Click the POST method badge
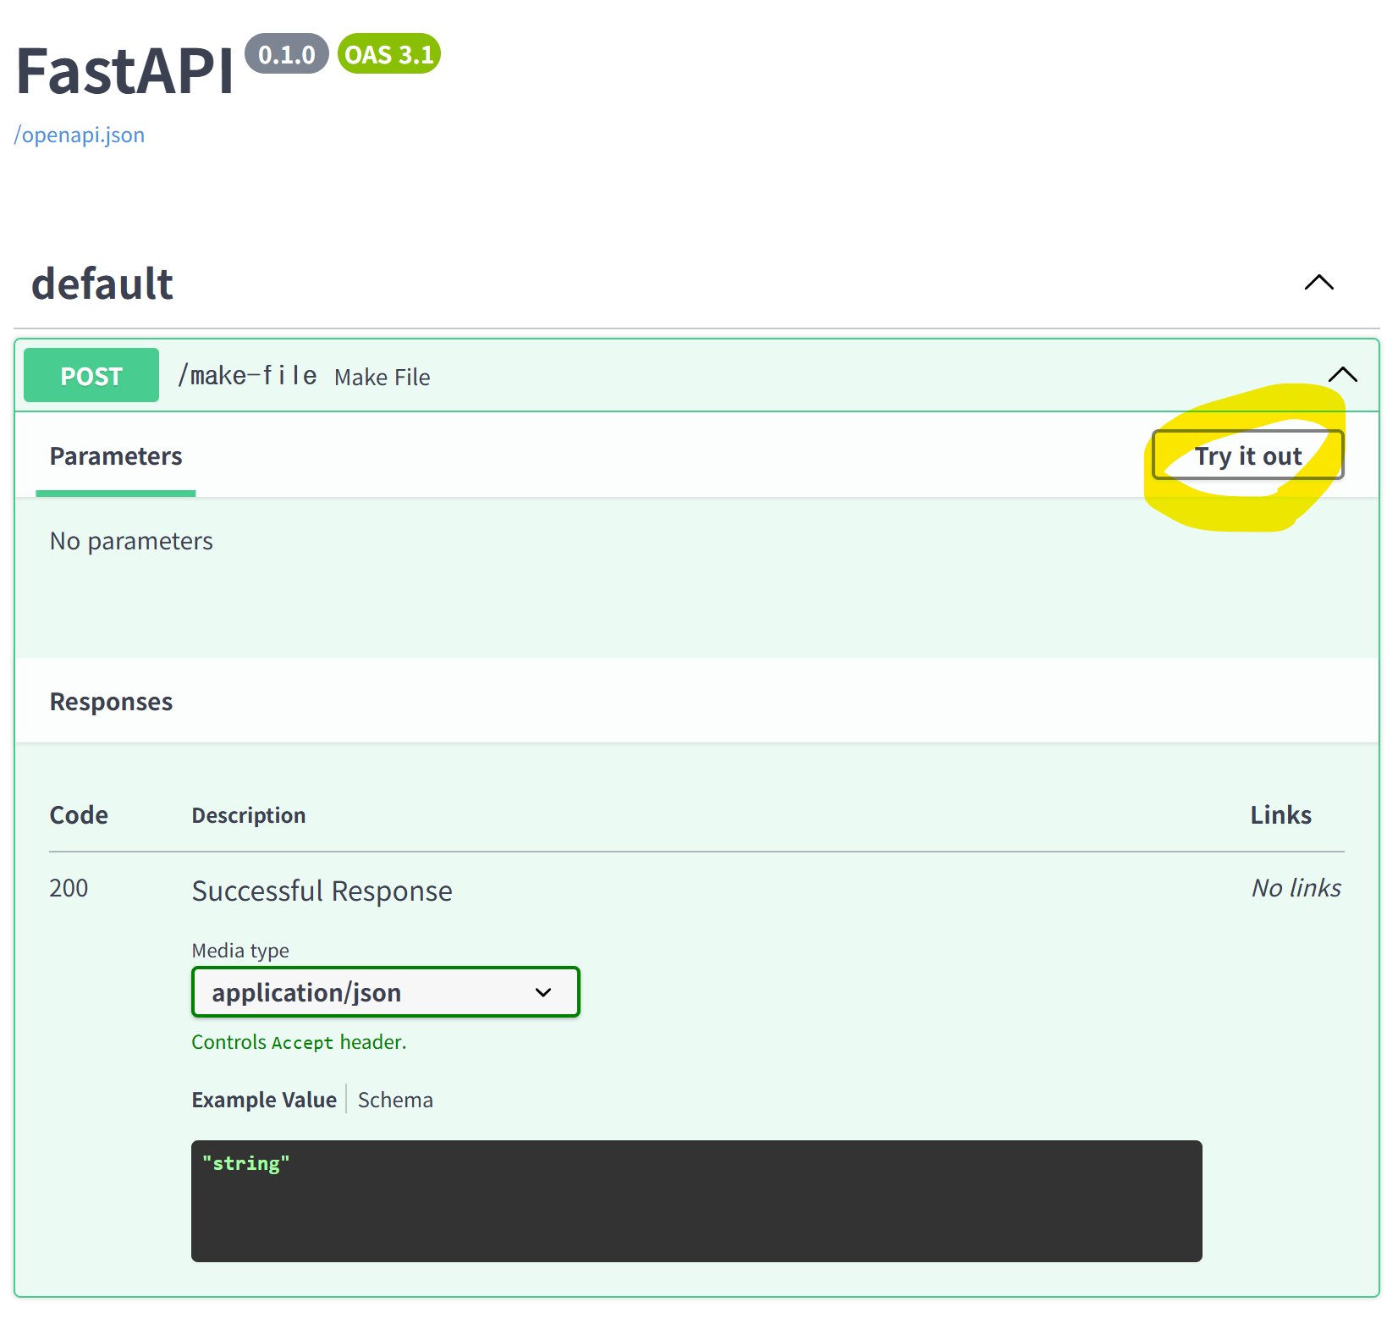 click(x=91, y=375)
